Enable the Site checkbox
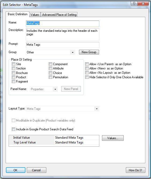This screenshot has width=151, height=179. [13, 64]
